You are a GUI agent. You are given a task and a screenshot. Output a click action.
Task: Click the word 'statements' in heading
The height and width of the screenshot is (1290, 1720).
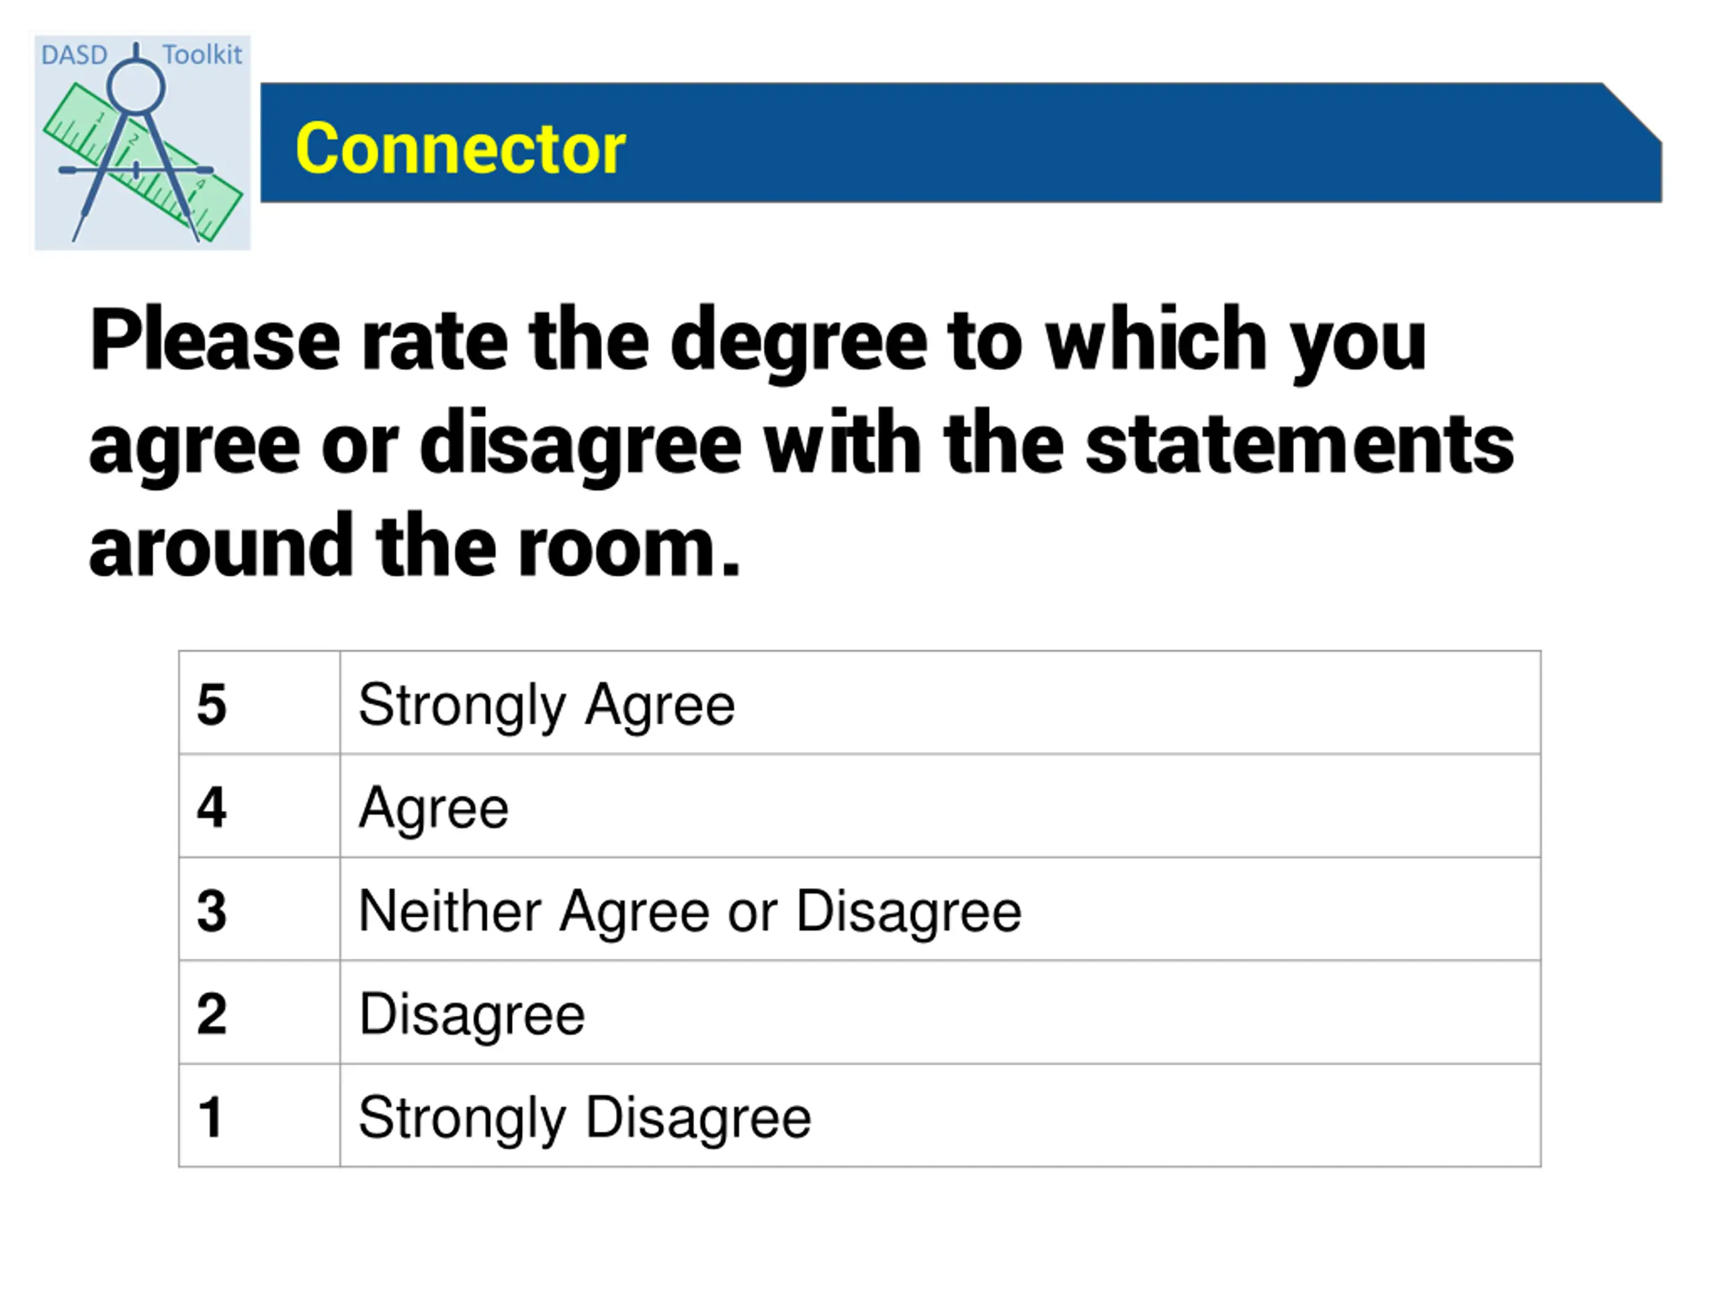(x=1299, y=445)
